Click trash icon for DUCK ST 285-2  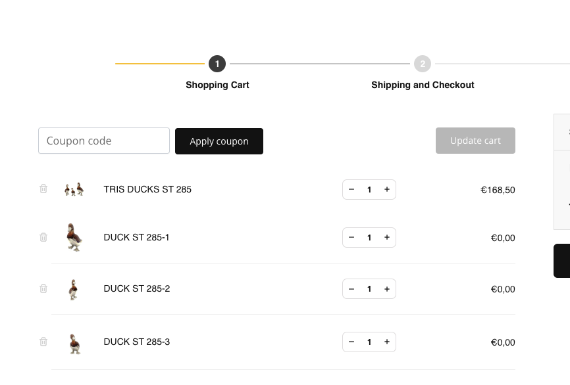[43, 288]
